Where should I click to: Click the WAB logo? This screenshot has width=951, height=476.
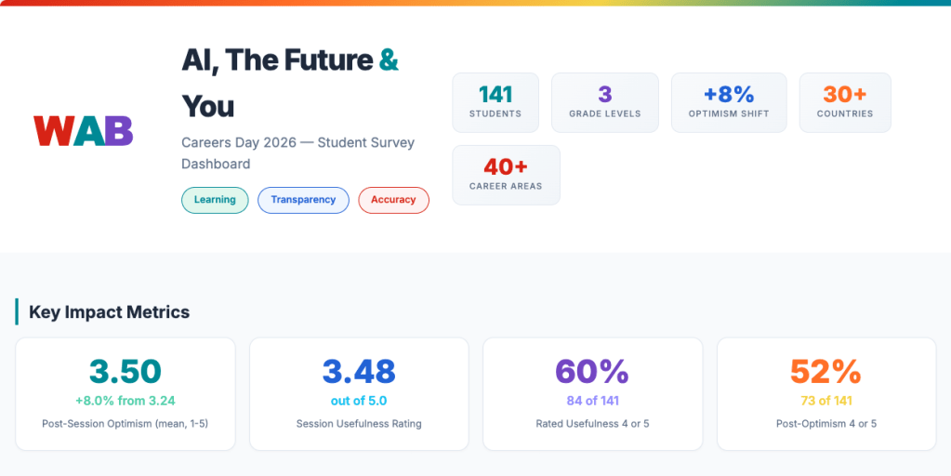pos(83,130)
